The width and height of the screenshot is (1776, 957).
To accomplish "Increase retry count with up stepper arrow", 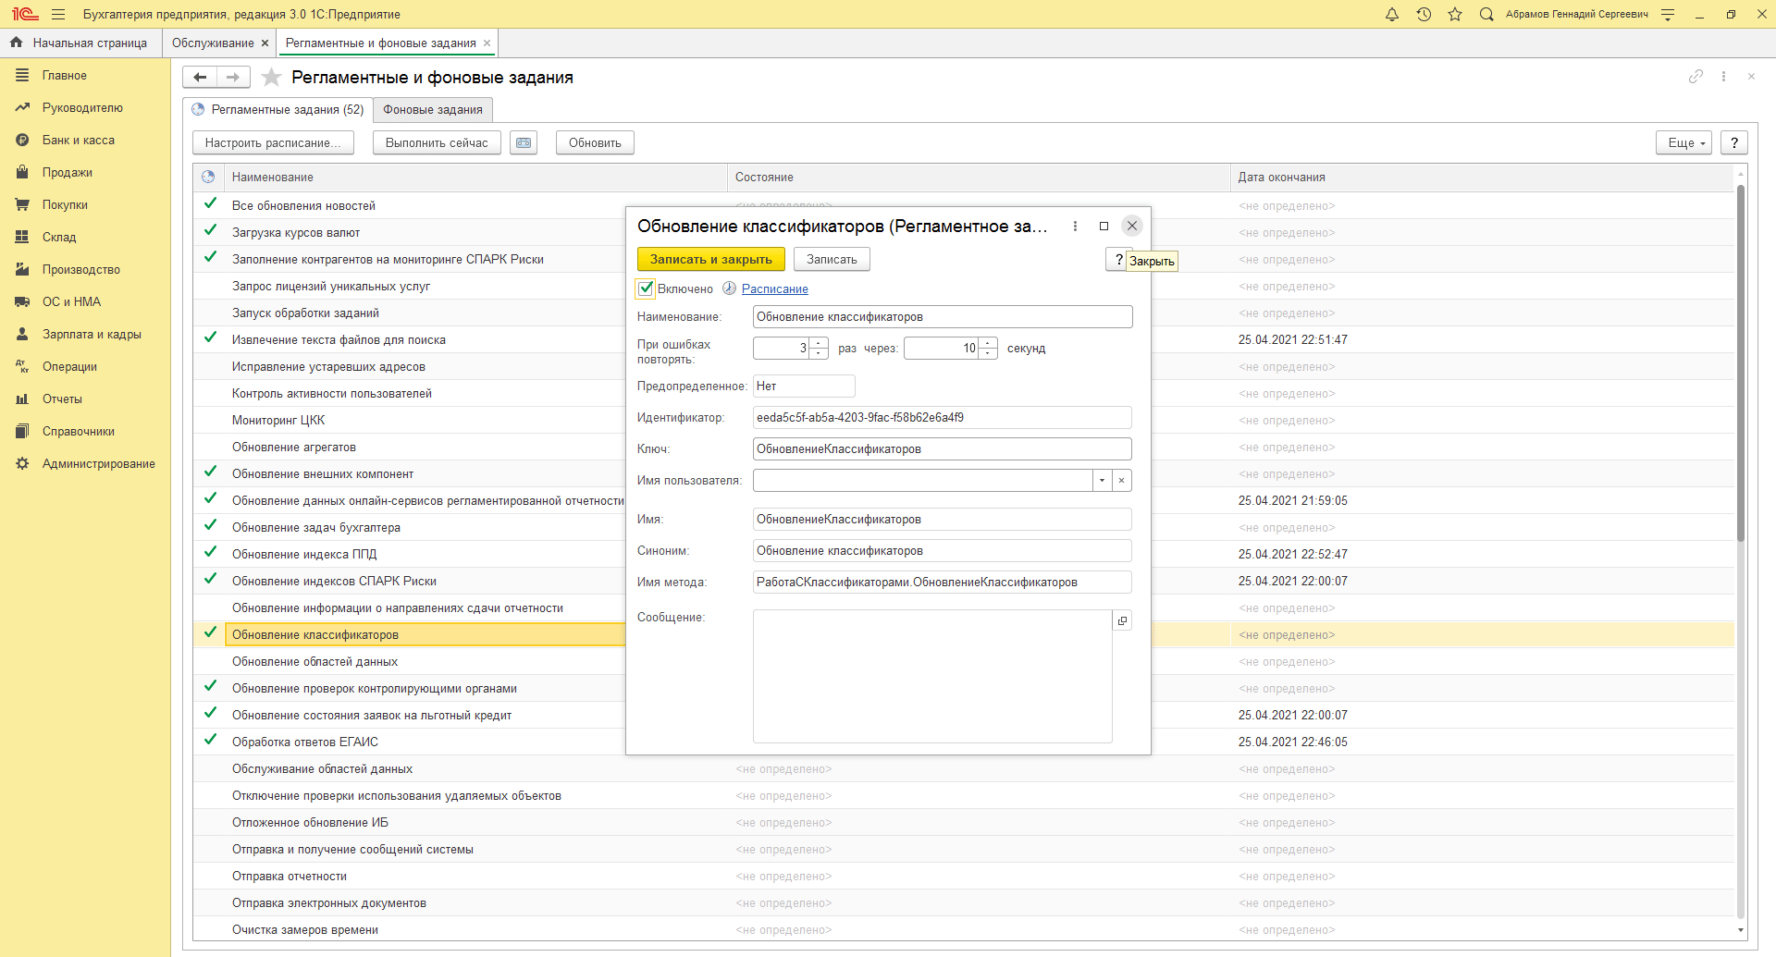I will coord(819,343).
